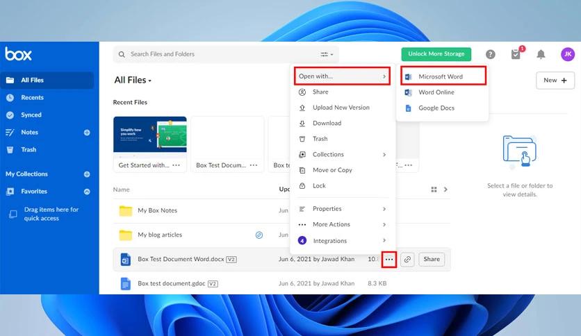Go to Synced in sidebar
581x336 pixels.
click(47, 115)
